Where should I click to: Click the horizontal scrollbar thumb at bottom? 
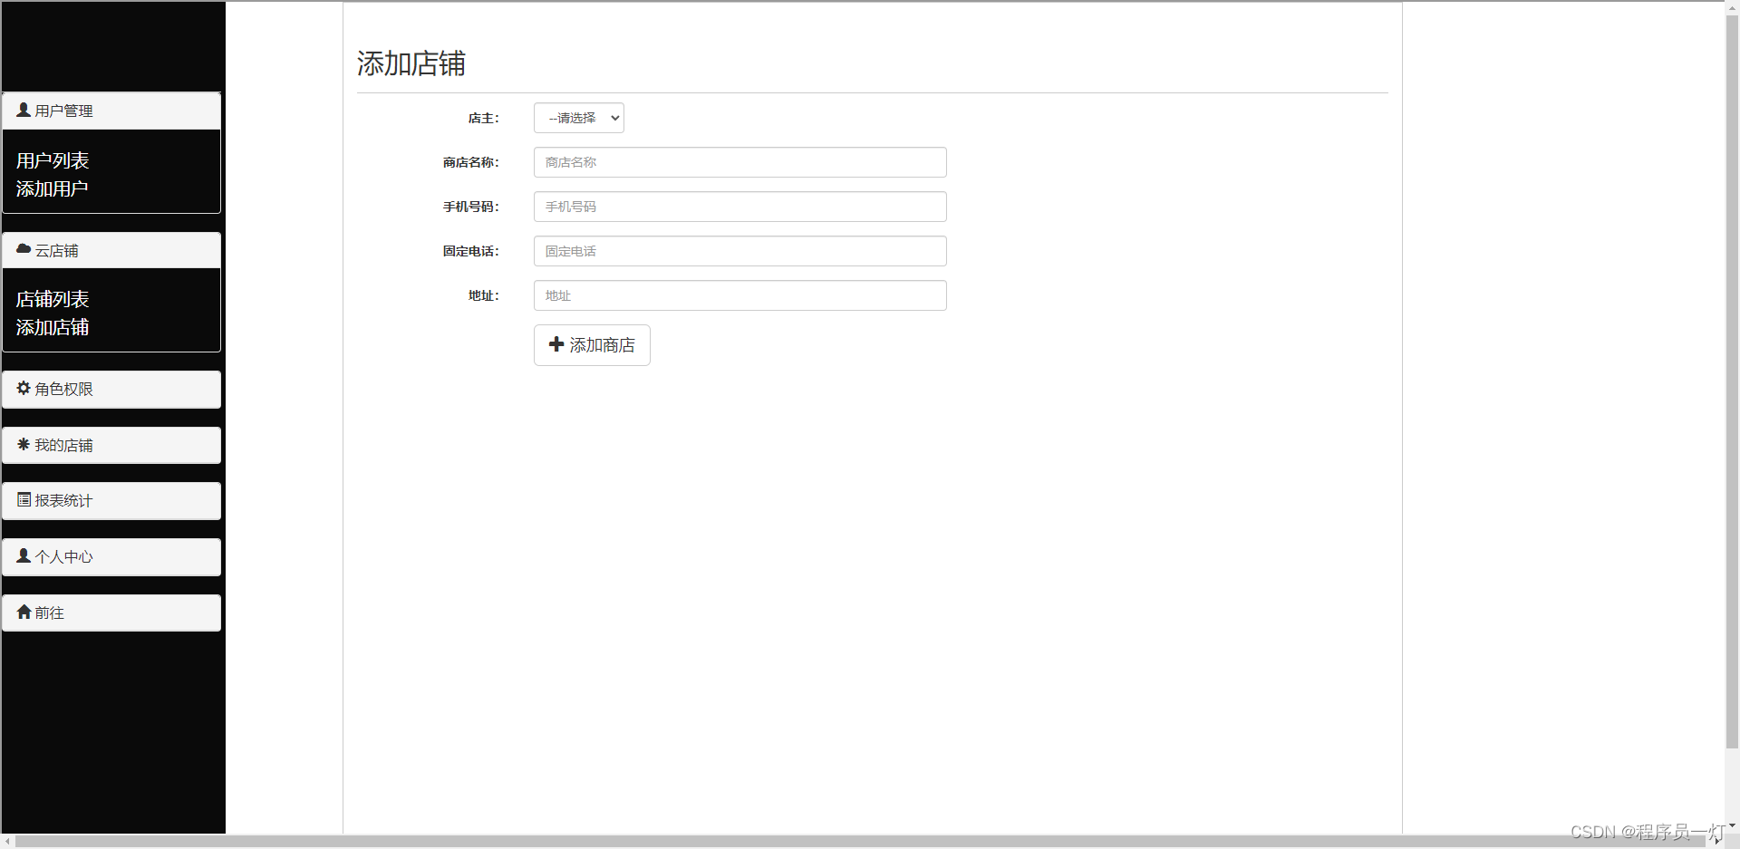(x=861, y=842)
